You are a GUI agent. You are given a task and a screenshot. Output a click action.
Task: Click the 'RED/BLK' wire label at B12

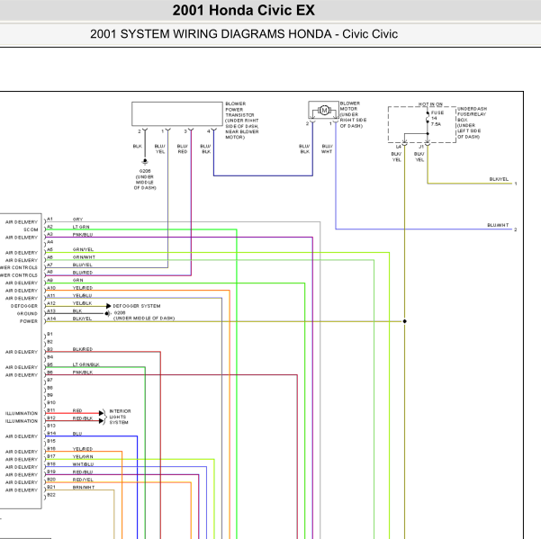(83, 418)
